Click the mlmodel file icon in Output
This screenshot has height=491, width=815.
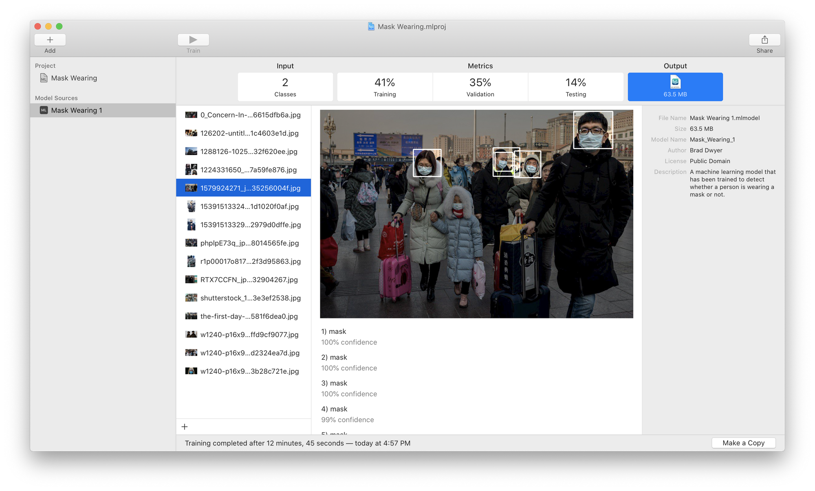(675, 82)
